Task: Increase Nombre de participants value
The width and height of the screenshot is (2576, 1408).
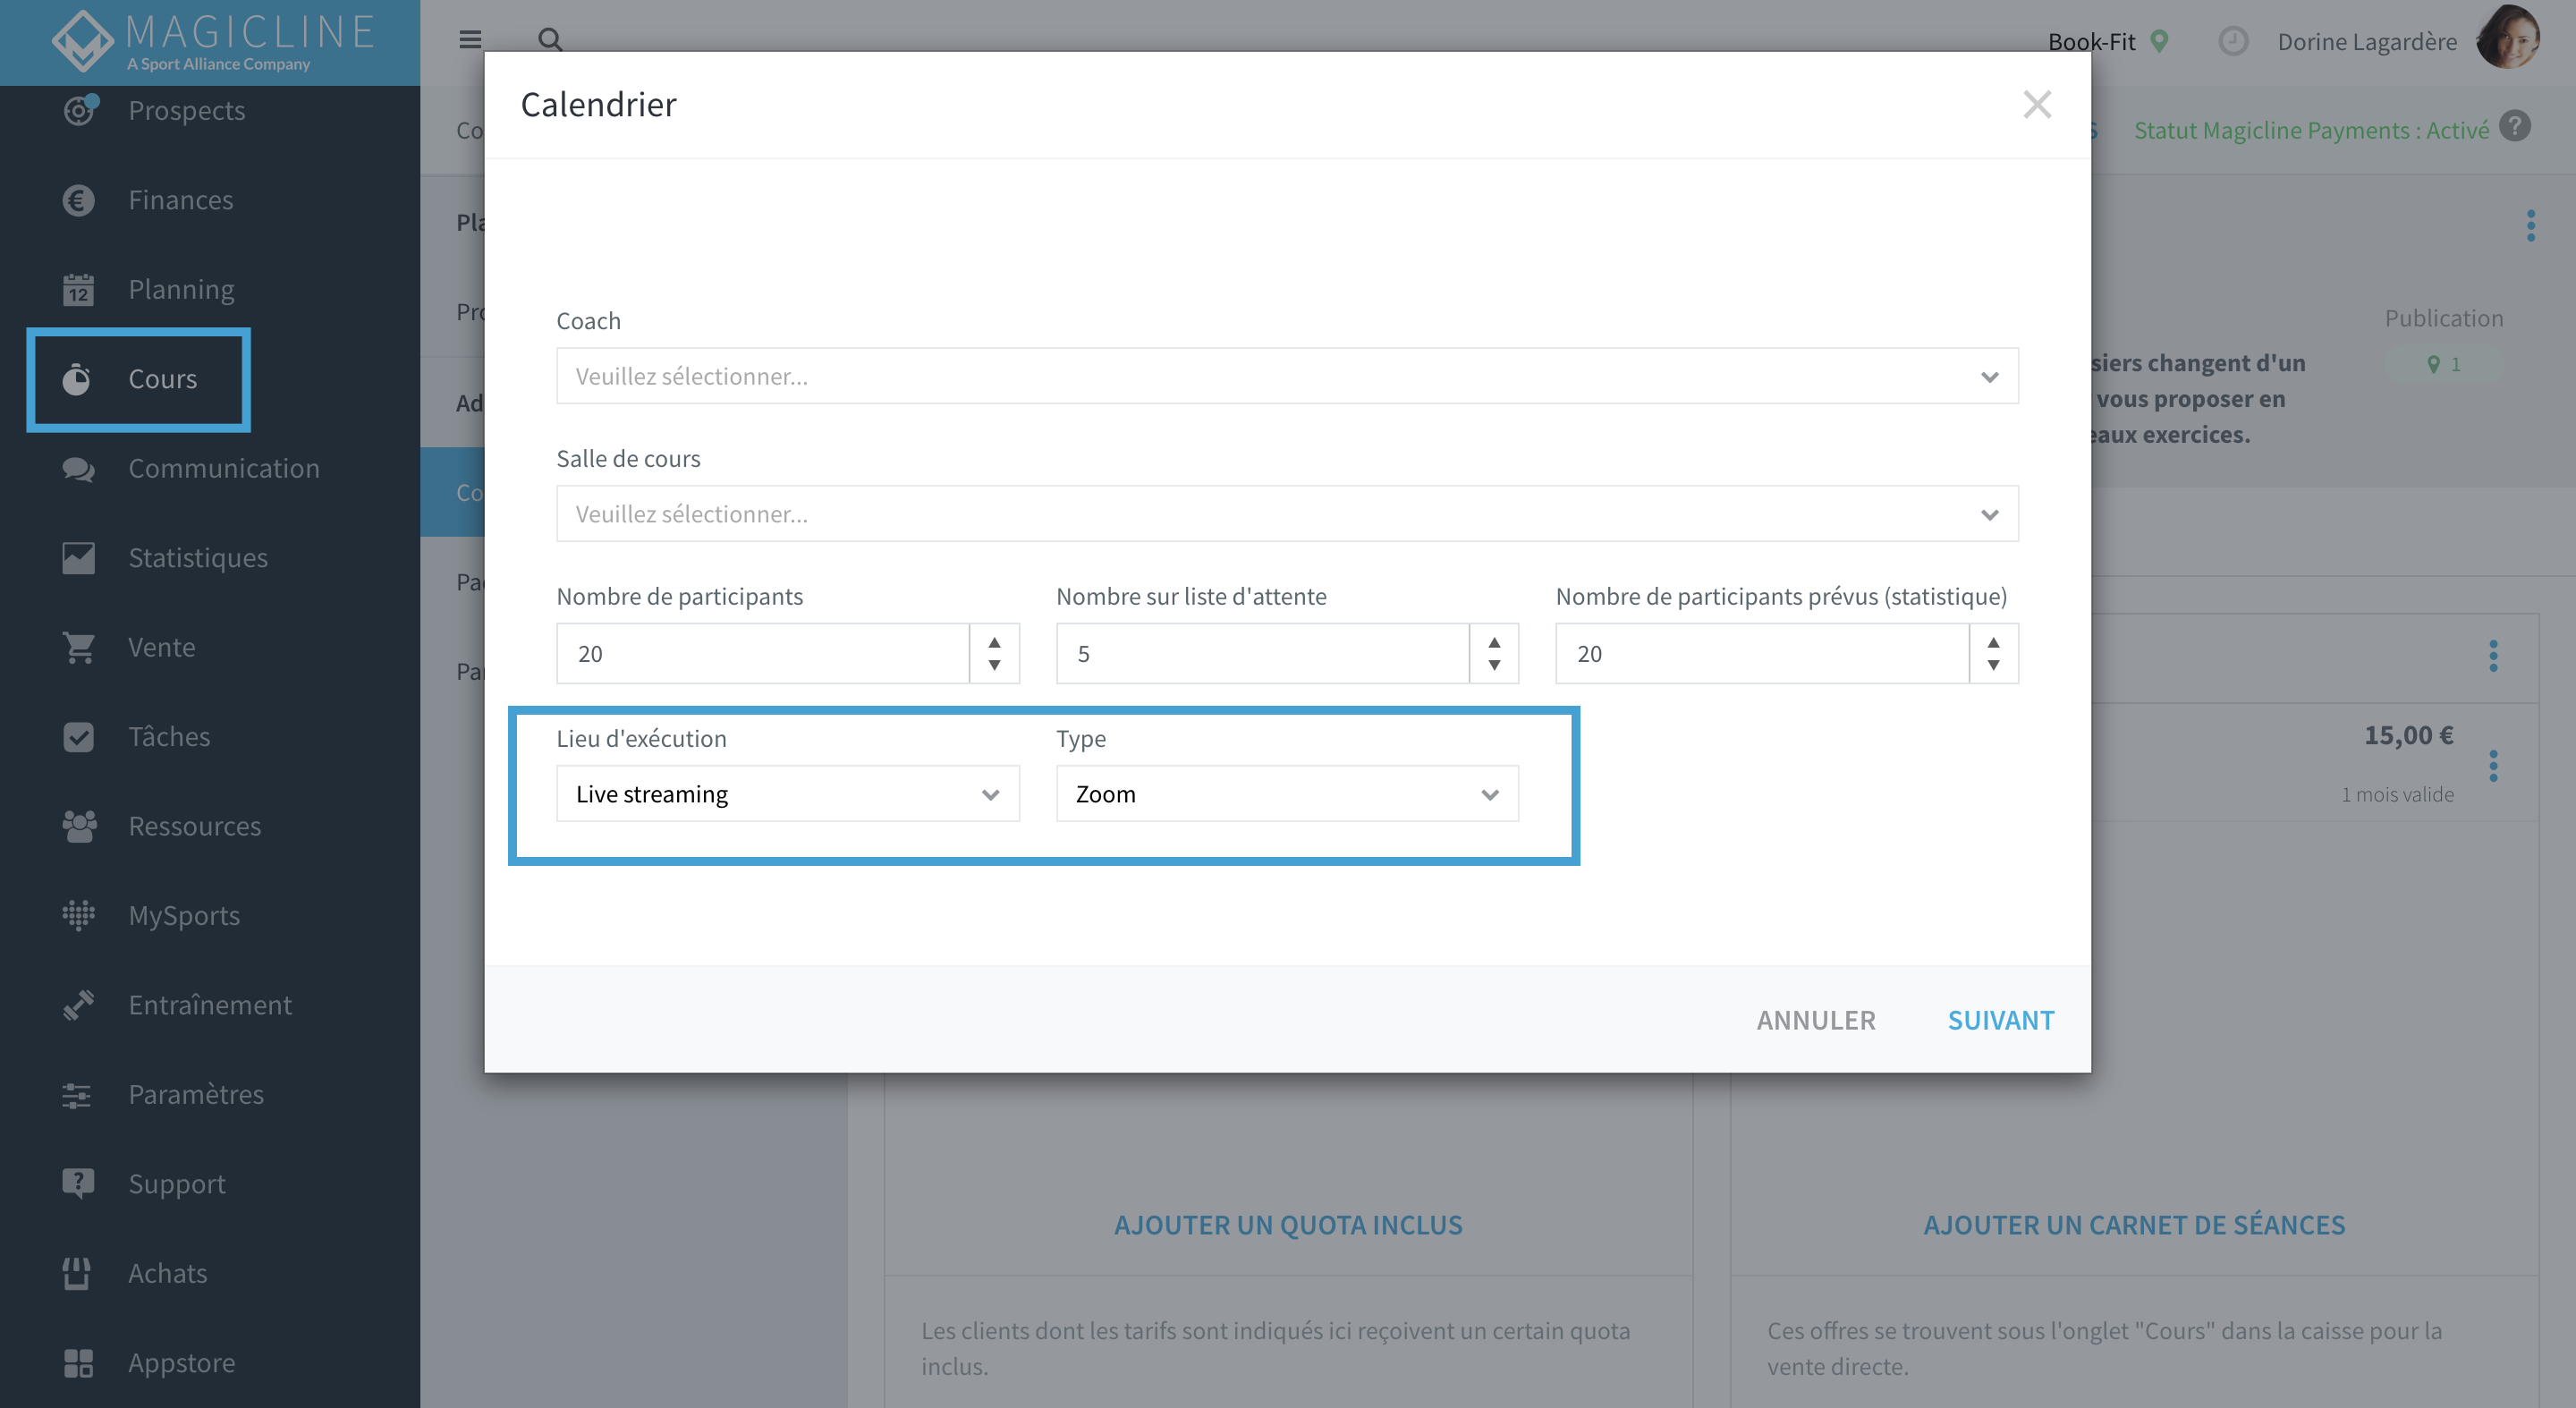Action: [994, 642]
